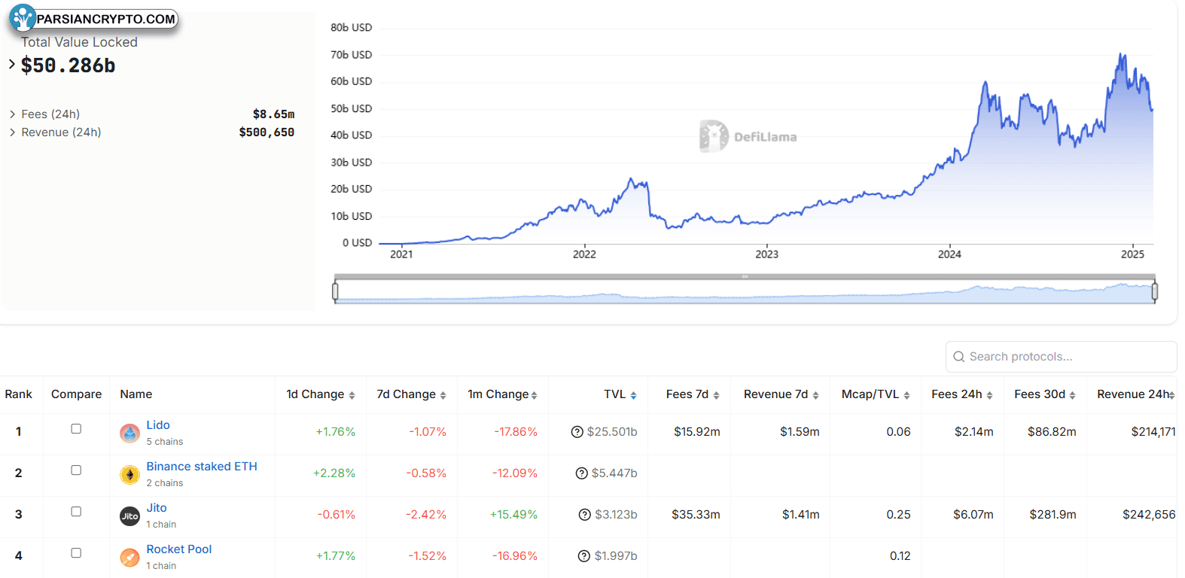Open the Rocket Pool protocol link

click(179, 549)
